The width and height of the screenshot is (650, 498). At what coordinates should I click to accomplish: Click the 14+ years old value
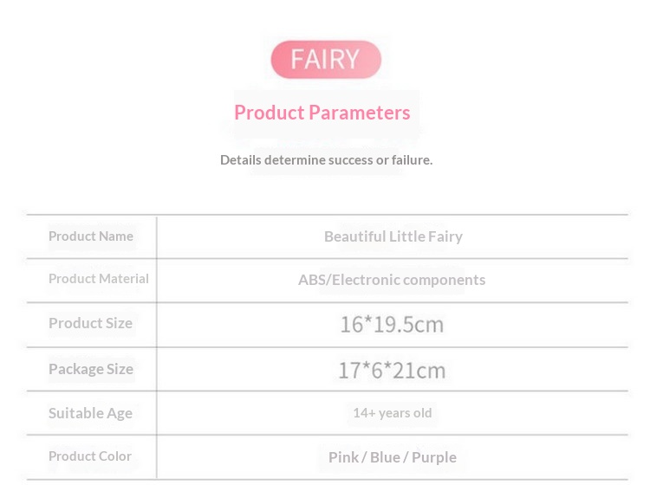pyautogui.click(x=392, y=413)
